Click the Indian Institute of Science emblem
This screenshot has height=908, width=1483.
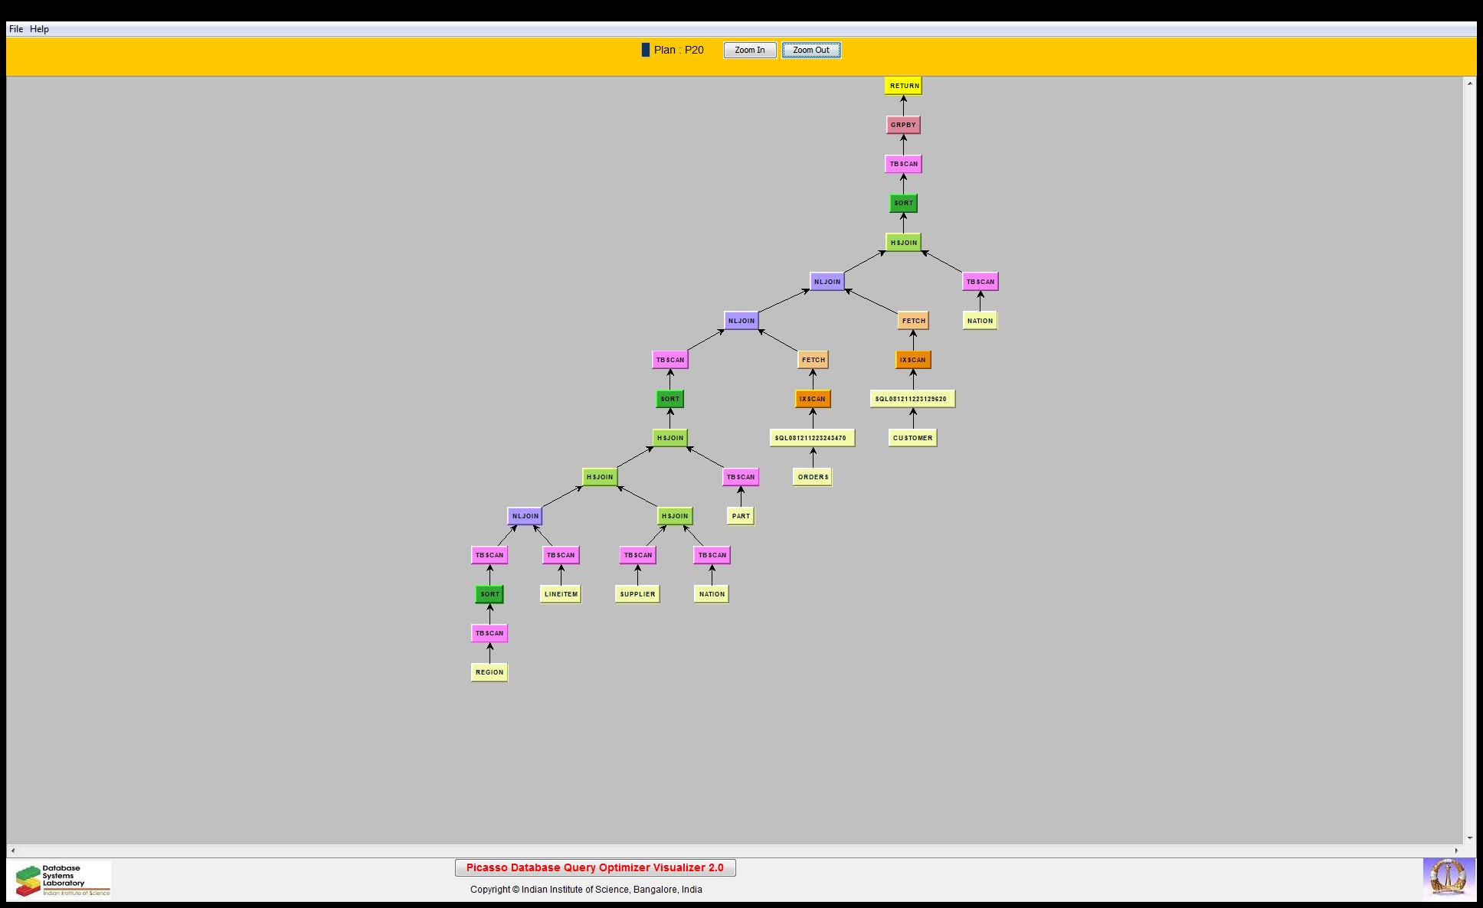(x=1448, y=877)
